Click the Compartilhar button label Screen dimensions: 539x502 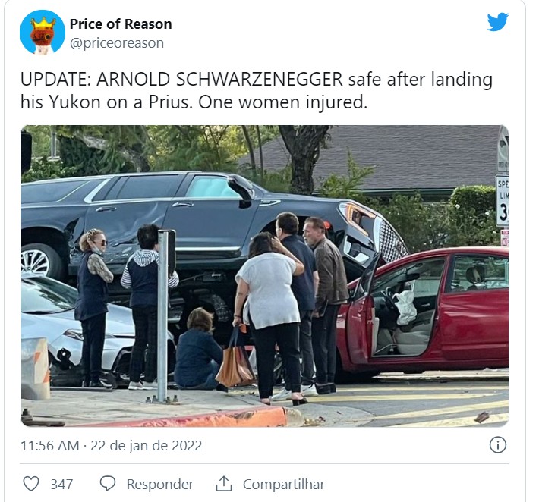(x=284, y=485)
